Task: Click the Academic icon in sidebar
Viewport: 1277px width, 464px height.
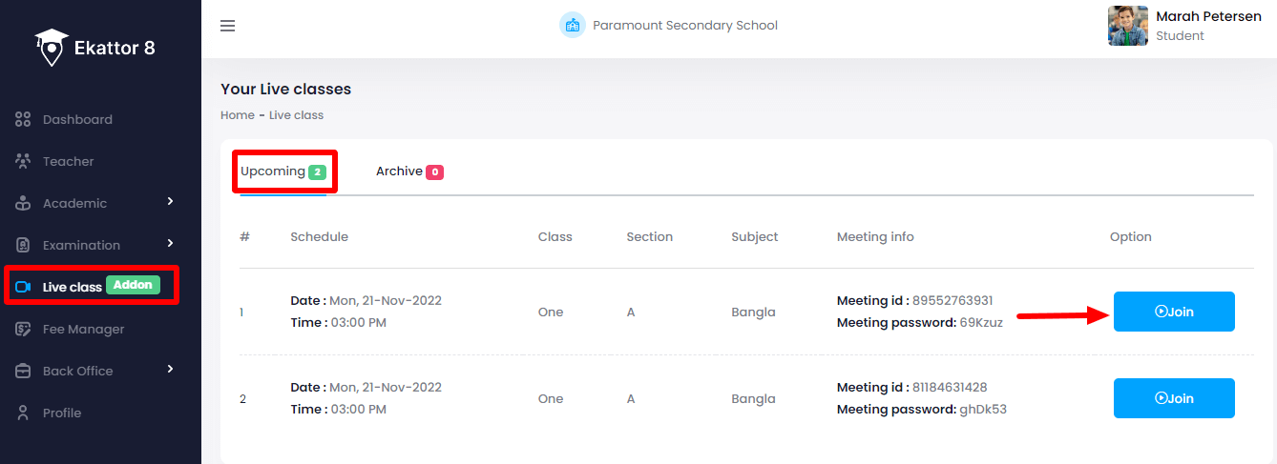Action: pos(24,204)
